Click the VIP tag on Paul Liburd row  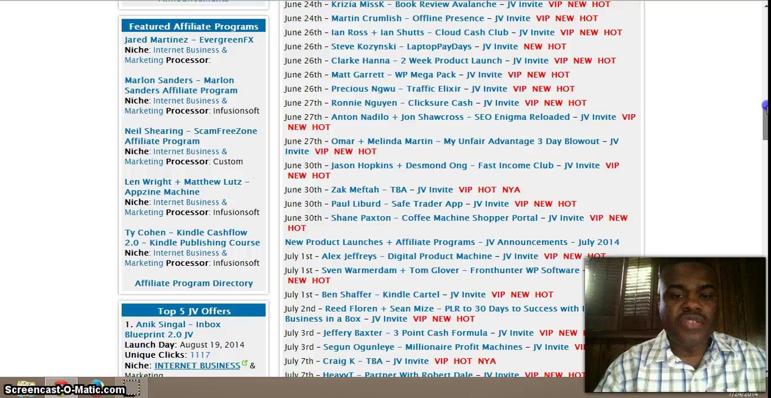(x=521, y=204)
